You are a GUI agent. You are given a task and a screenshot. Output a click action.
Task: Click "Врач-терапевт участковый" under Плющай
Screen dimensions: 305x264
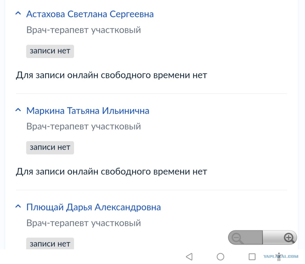pyautogui.click(x=84, y=223)
